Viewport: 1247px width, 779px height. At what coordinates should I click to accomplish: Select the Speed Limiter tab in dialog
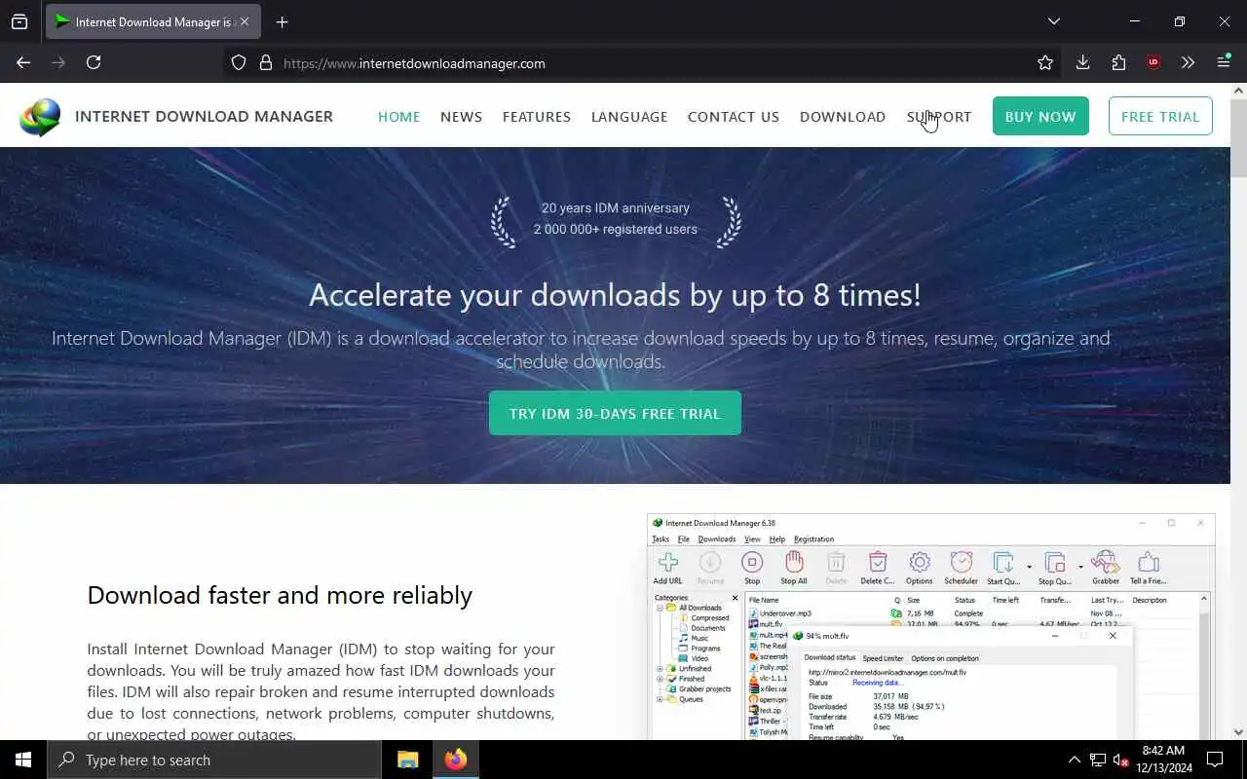883,658
